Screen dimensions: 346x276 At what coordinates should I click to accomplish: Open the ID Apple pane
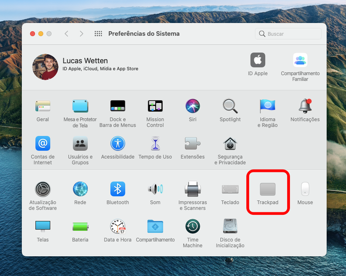point(258,60)
